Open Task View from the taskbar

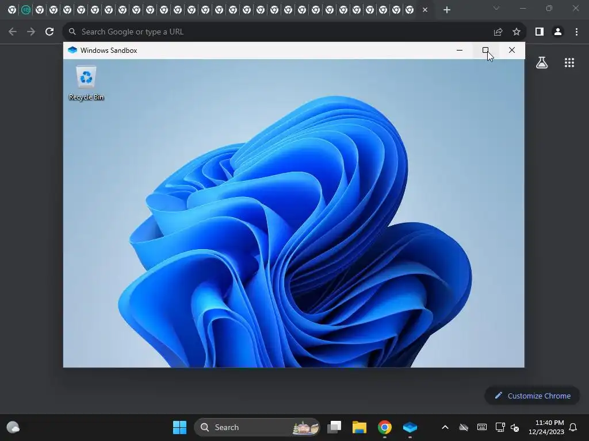[x=334, y=427]
